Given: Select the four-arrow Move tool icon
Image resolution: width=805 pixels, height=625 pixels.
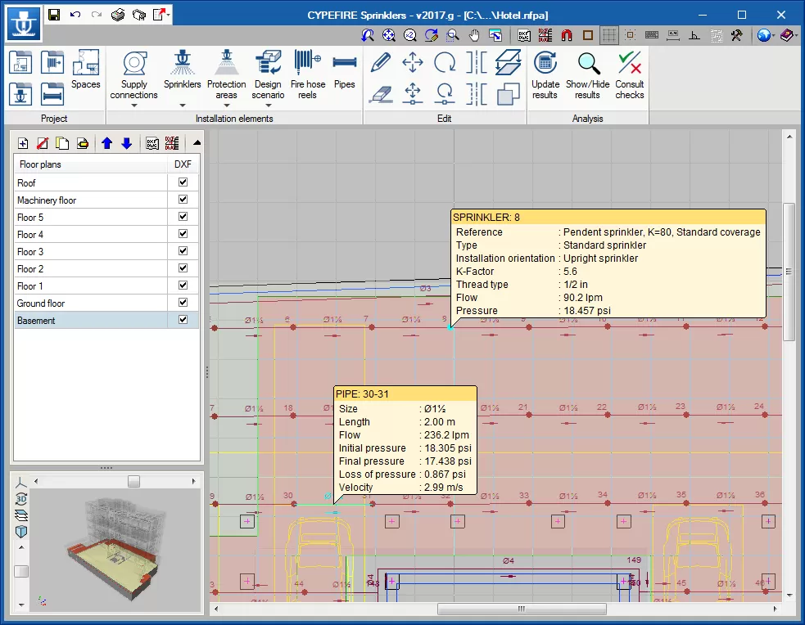Looking at the screenshot, I should pyautogui.click(x=412, y=62).
